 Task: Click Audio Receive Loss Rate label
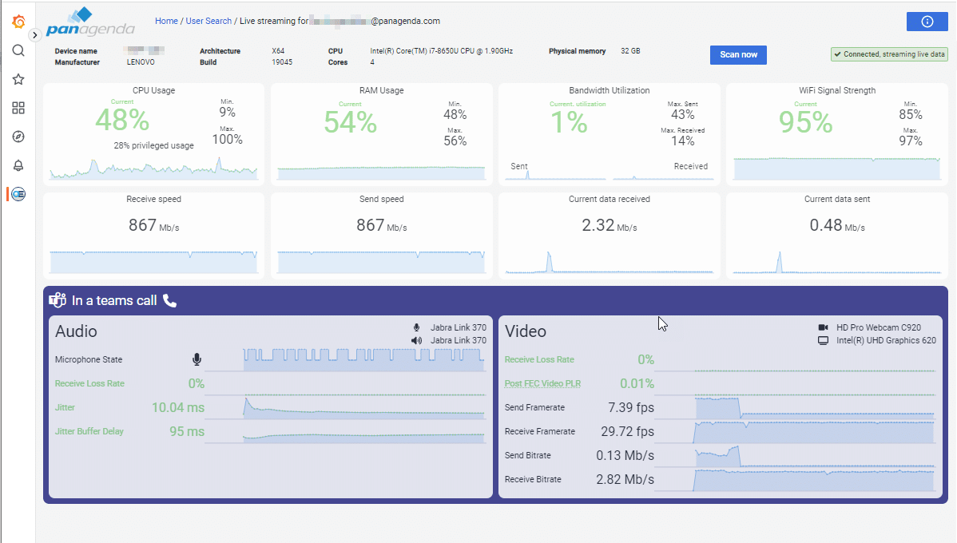pyautogui.click(x=89, y=383)
